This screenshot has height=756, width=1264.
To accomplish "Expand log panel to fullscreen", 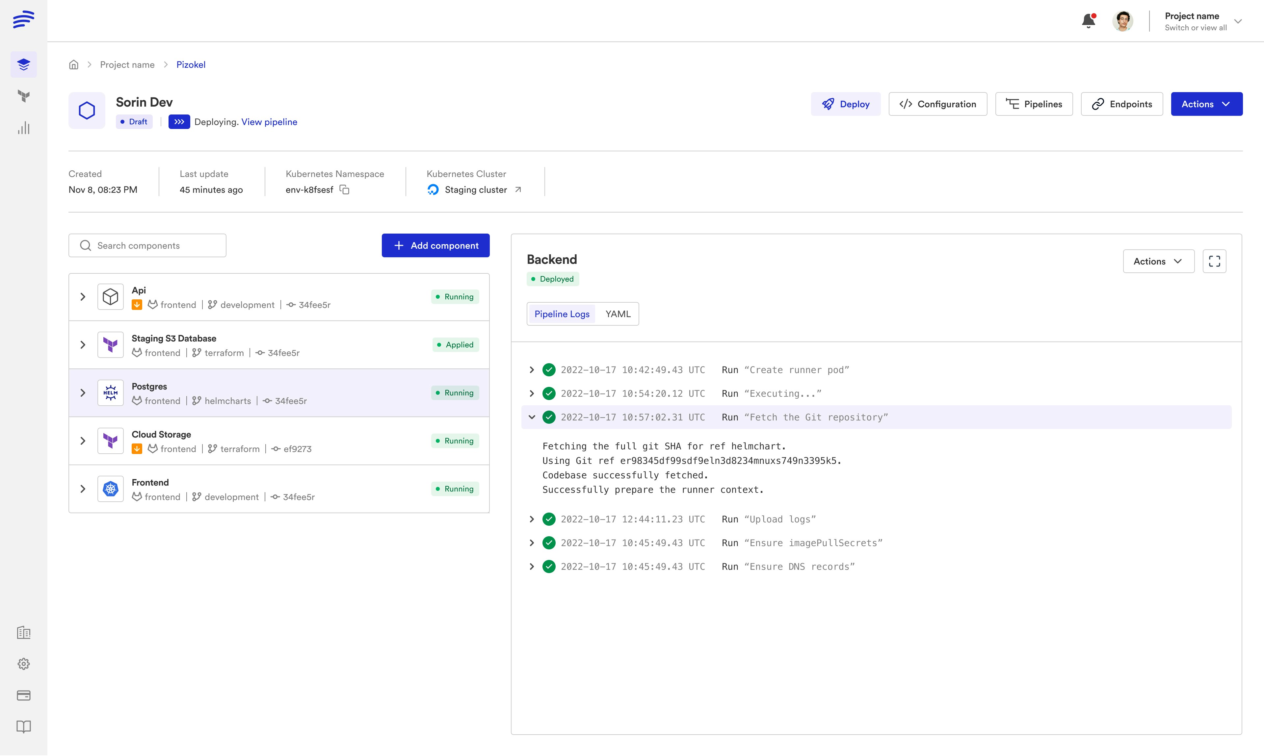I will (x=1214, y=261).
